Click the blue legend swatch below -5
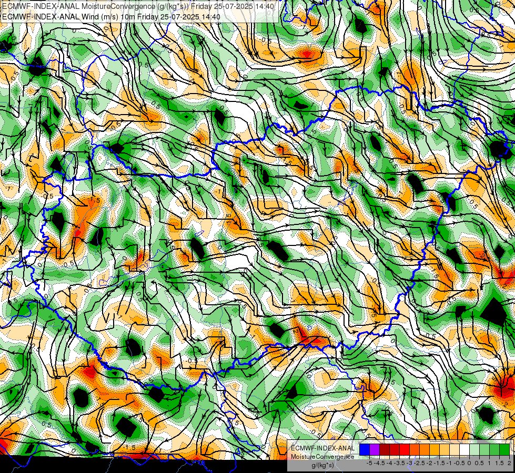 coord(365,450)
